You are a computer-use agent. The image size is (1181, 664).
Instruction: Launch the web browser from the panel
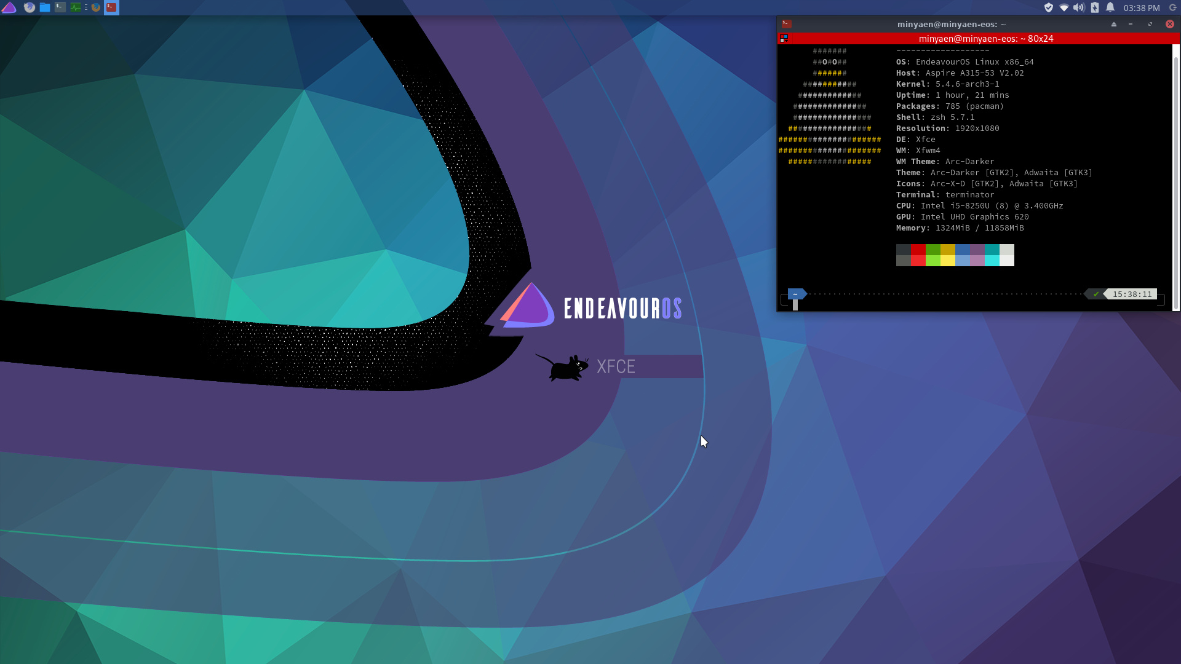30,7
